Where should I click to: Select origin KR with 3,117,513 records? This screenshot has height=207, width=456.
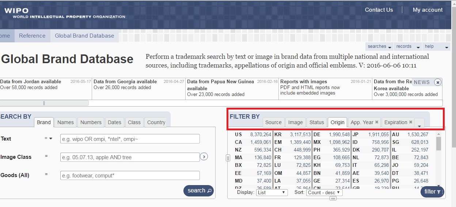(293, 134)
